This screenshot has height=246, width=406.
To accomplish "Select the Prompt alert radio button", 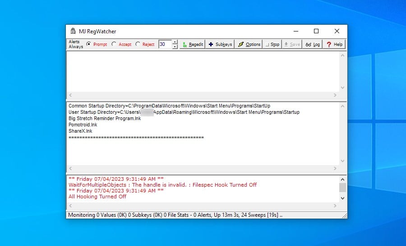I will (x=88, y=44).
